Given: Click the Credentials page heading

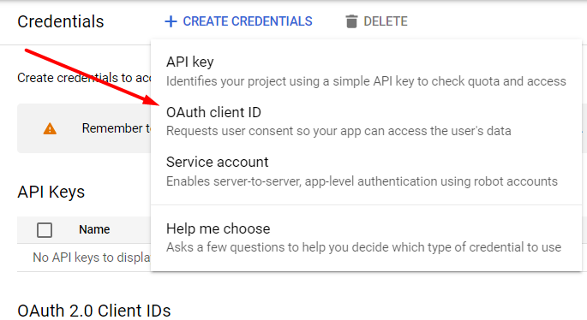Looking at the screenshot, I should pyautogui.click(x=61, y=21).
